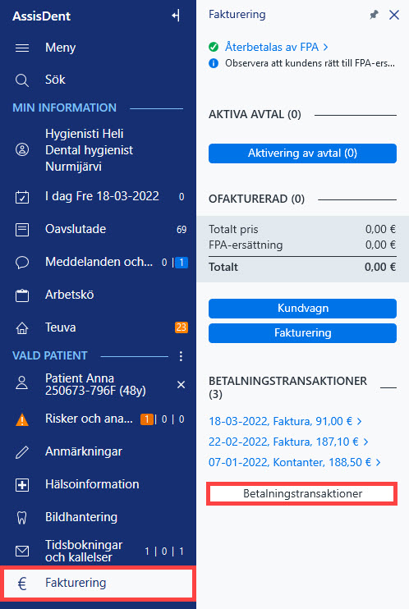Click the Kundvagn button
This screenshot has height=609, width=409.
302,309
